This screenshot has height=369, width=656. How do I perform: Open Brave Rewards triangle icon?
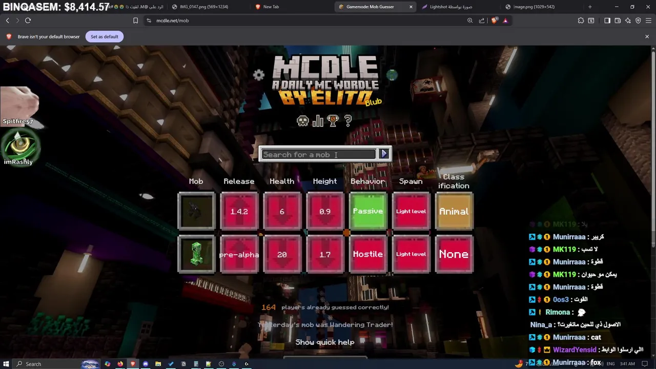point(505,20)
